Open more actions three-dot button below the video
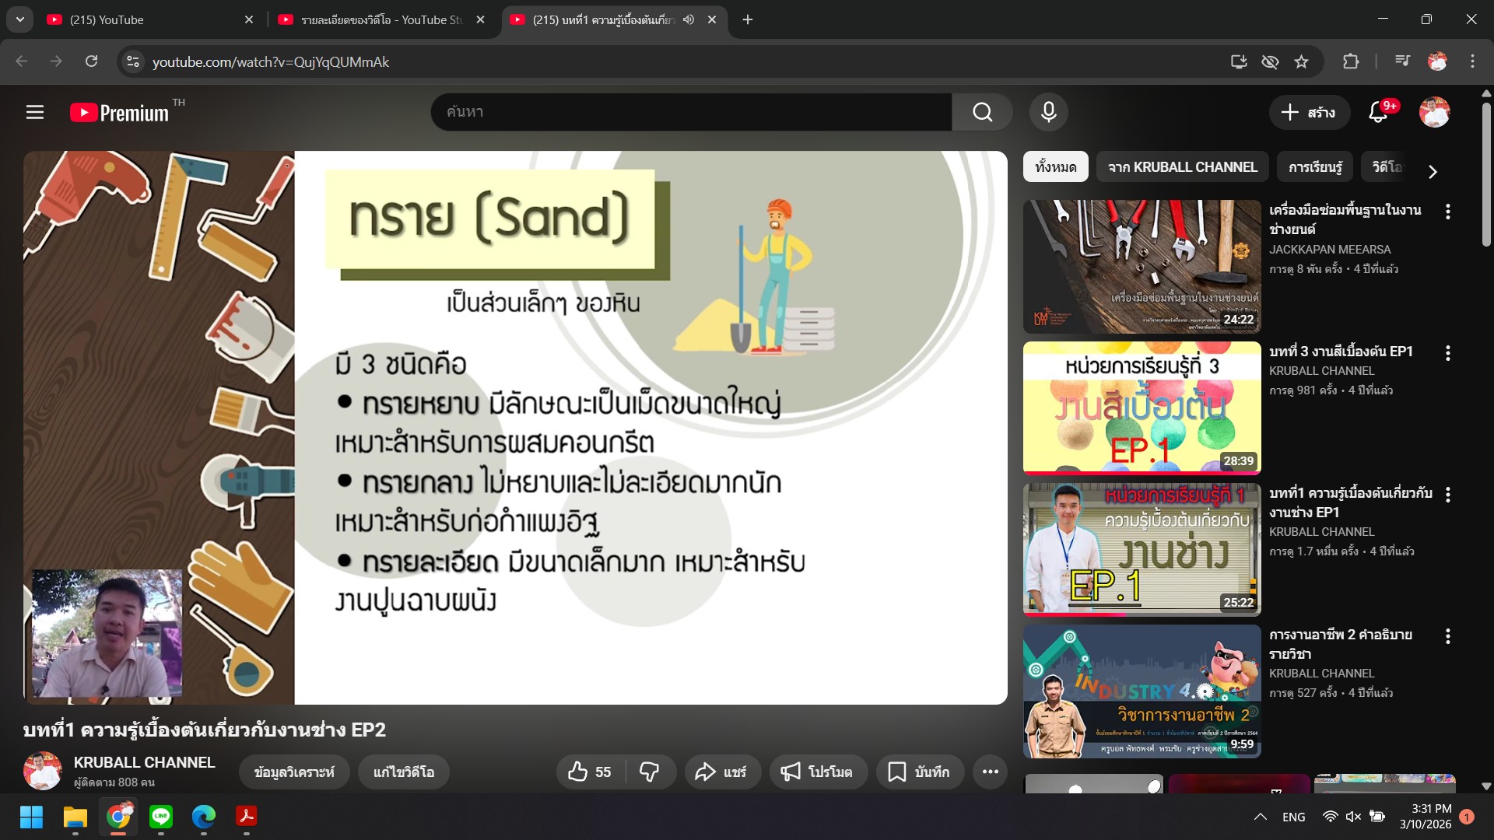Screen dimensions: 1494x840 click(x=990, y=772)
